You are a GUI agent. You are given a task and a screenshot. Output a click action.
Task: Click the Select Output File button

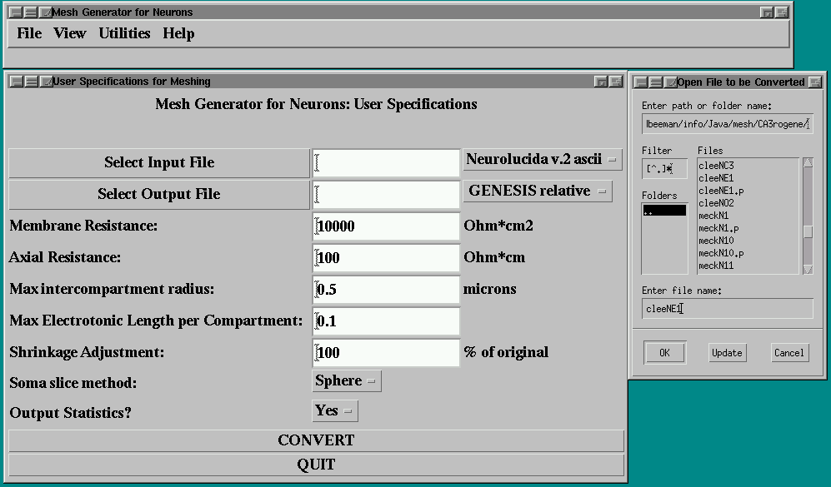(x=159, y=194)
